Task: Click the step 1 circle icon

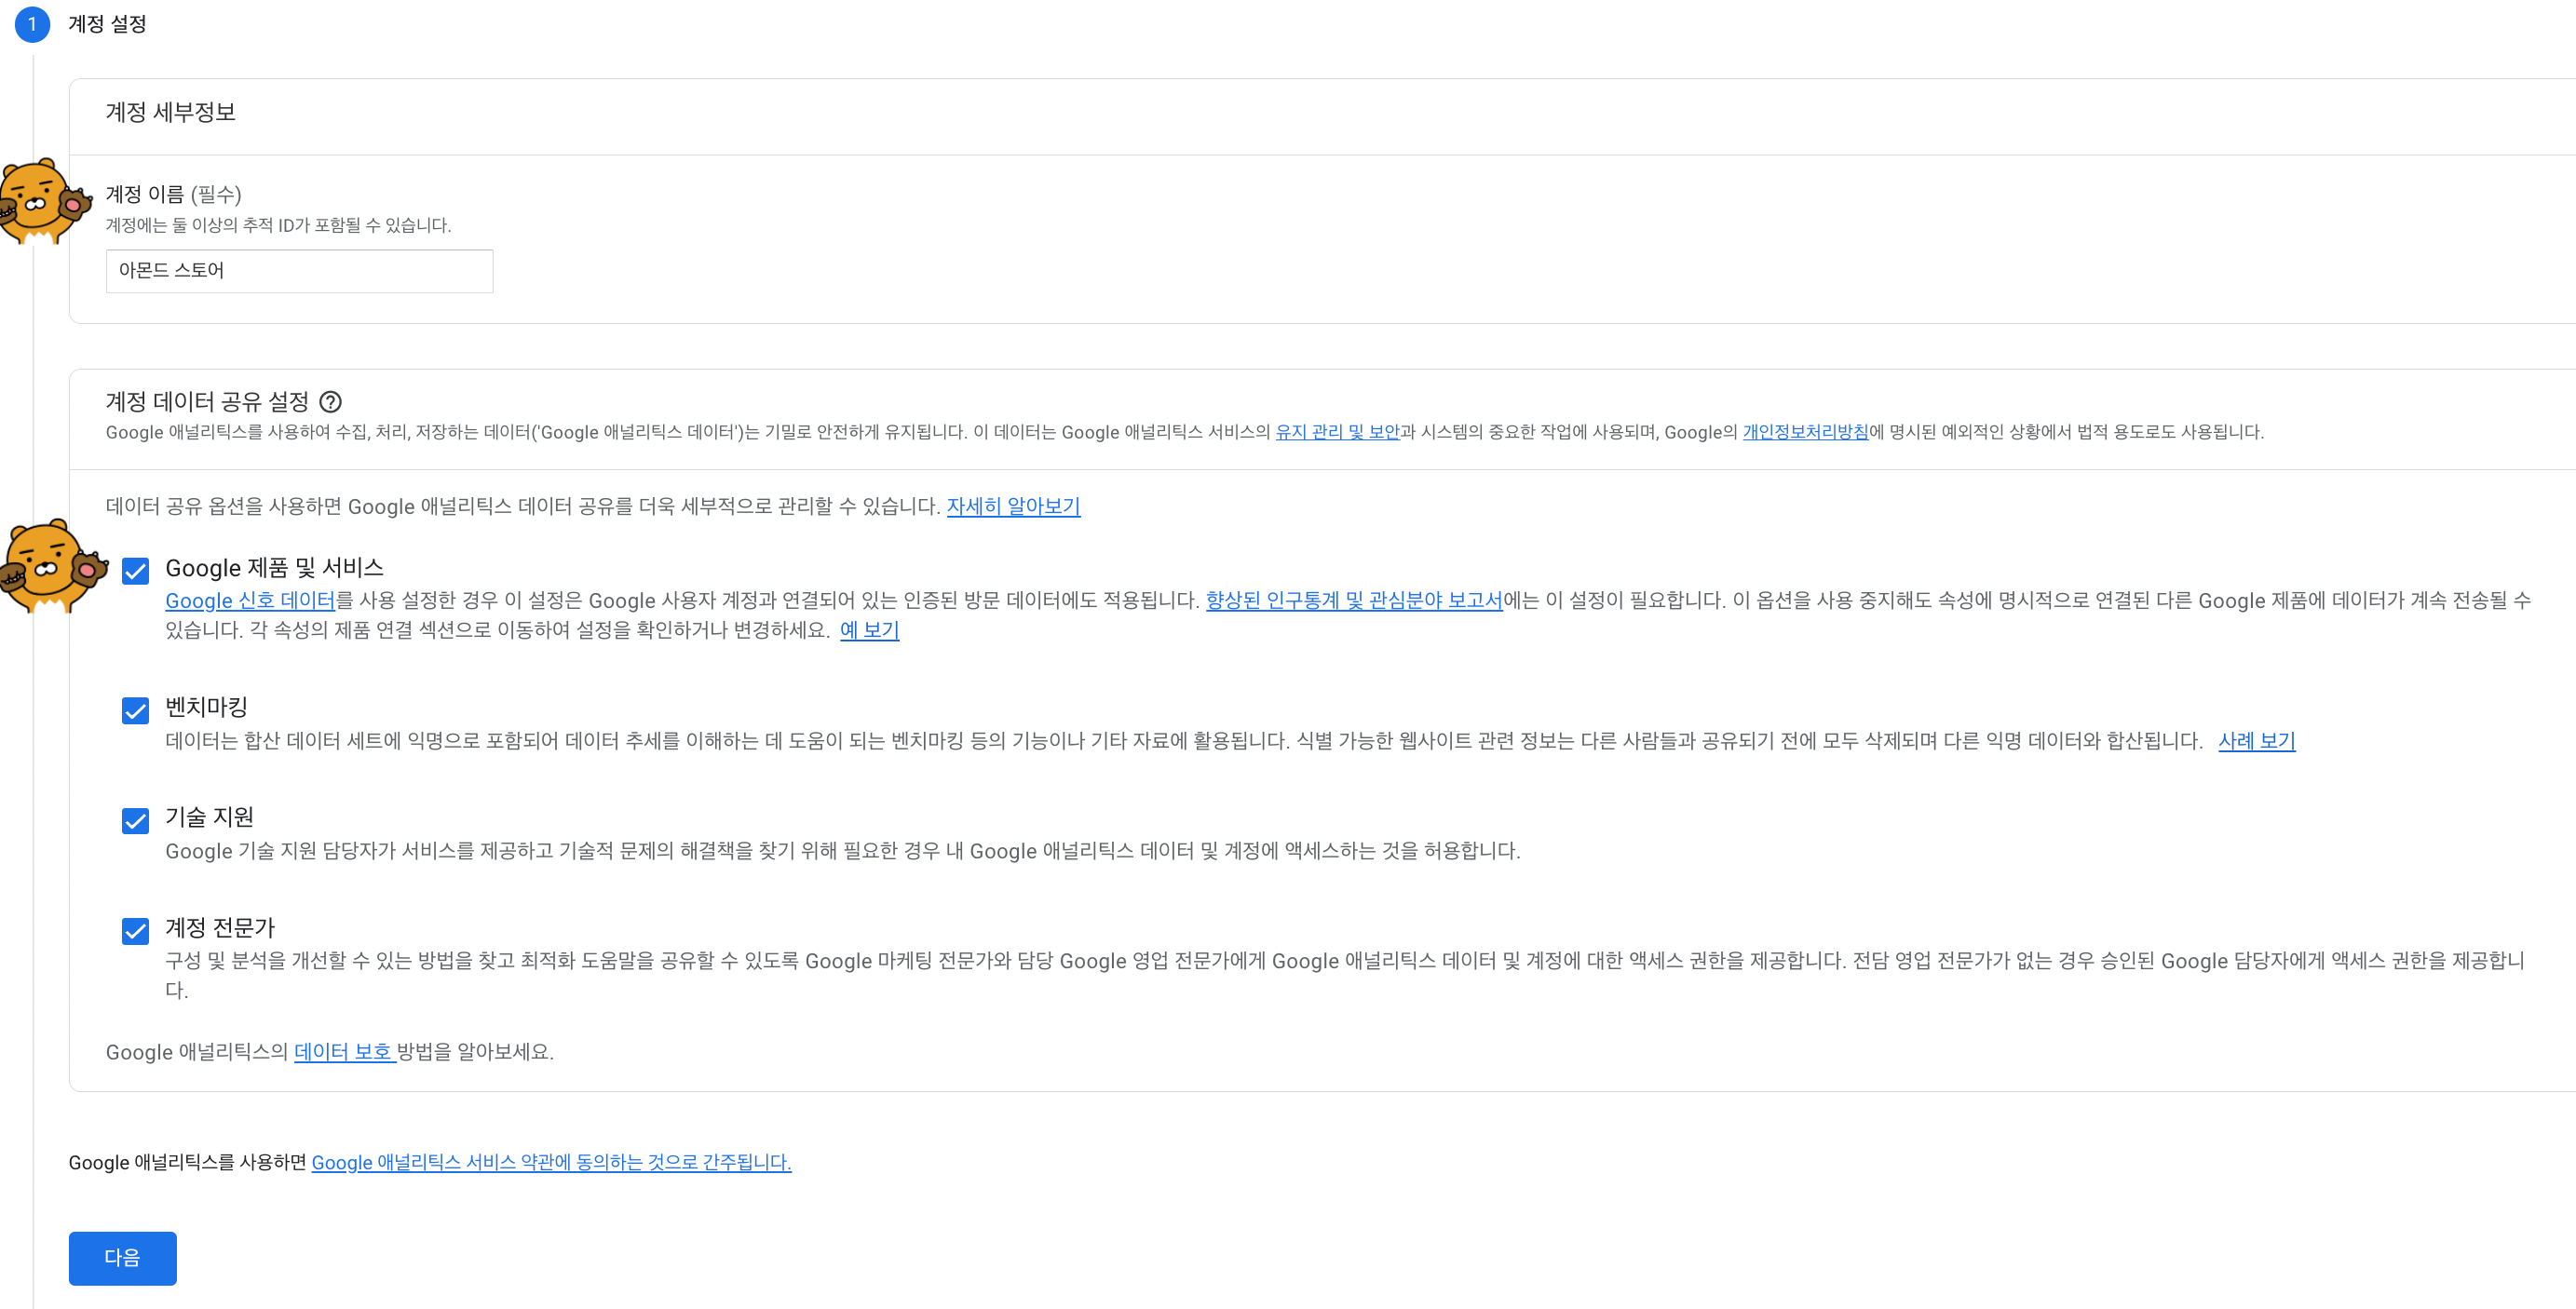Action: pyautogui.click(x=32, y=24)
